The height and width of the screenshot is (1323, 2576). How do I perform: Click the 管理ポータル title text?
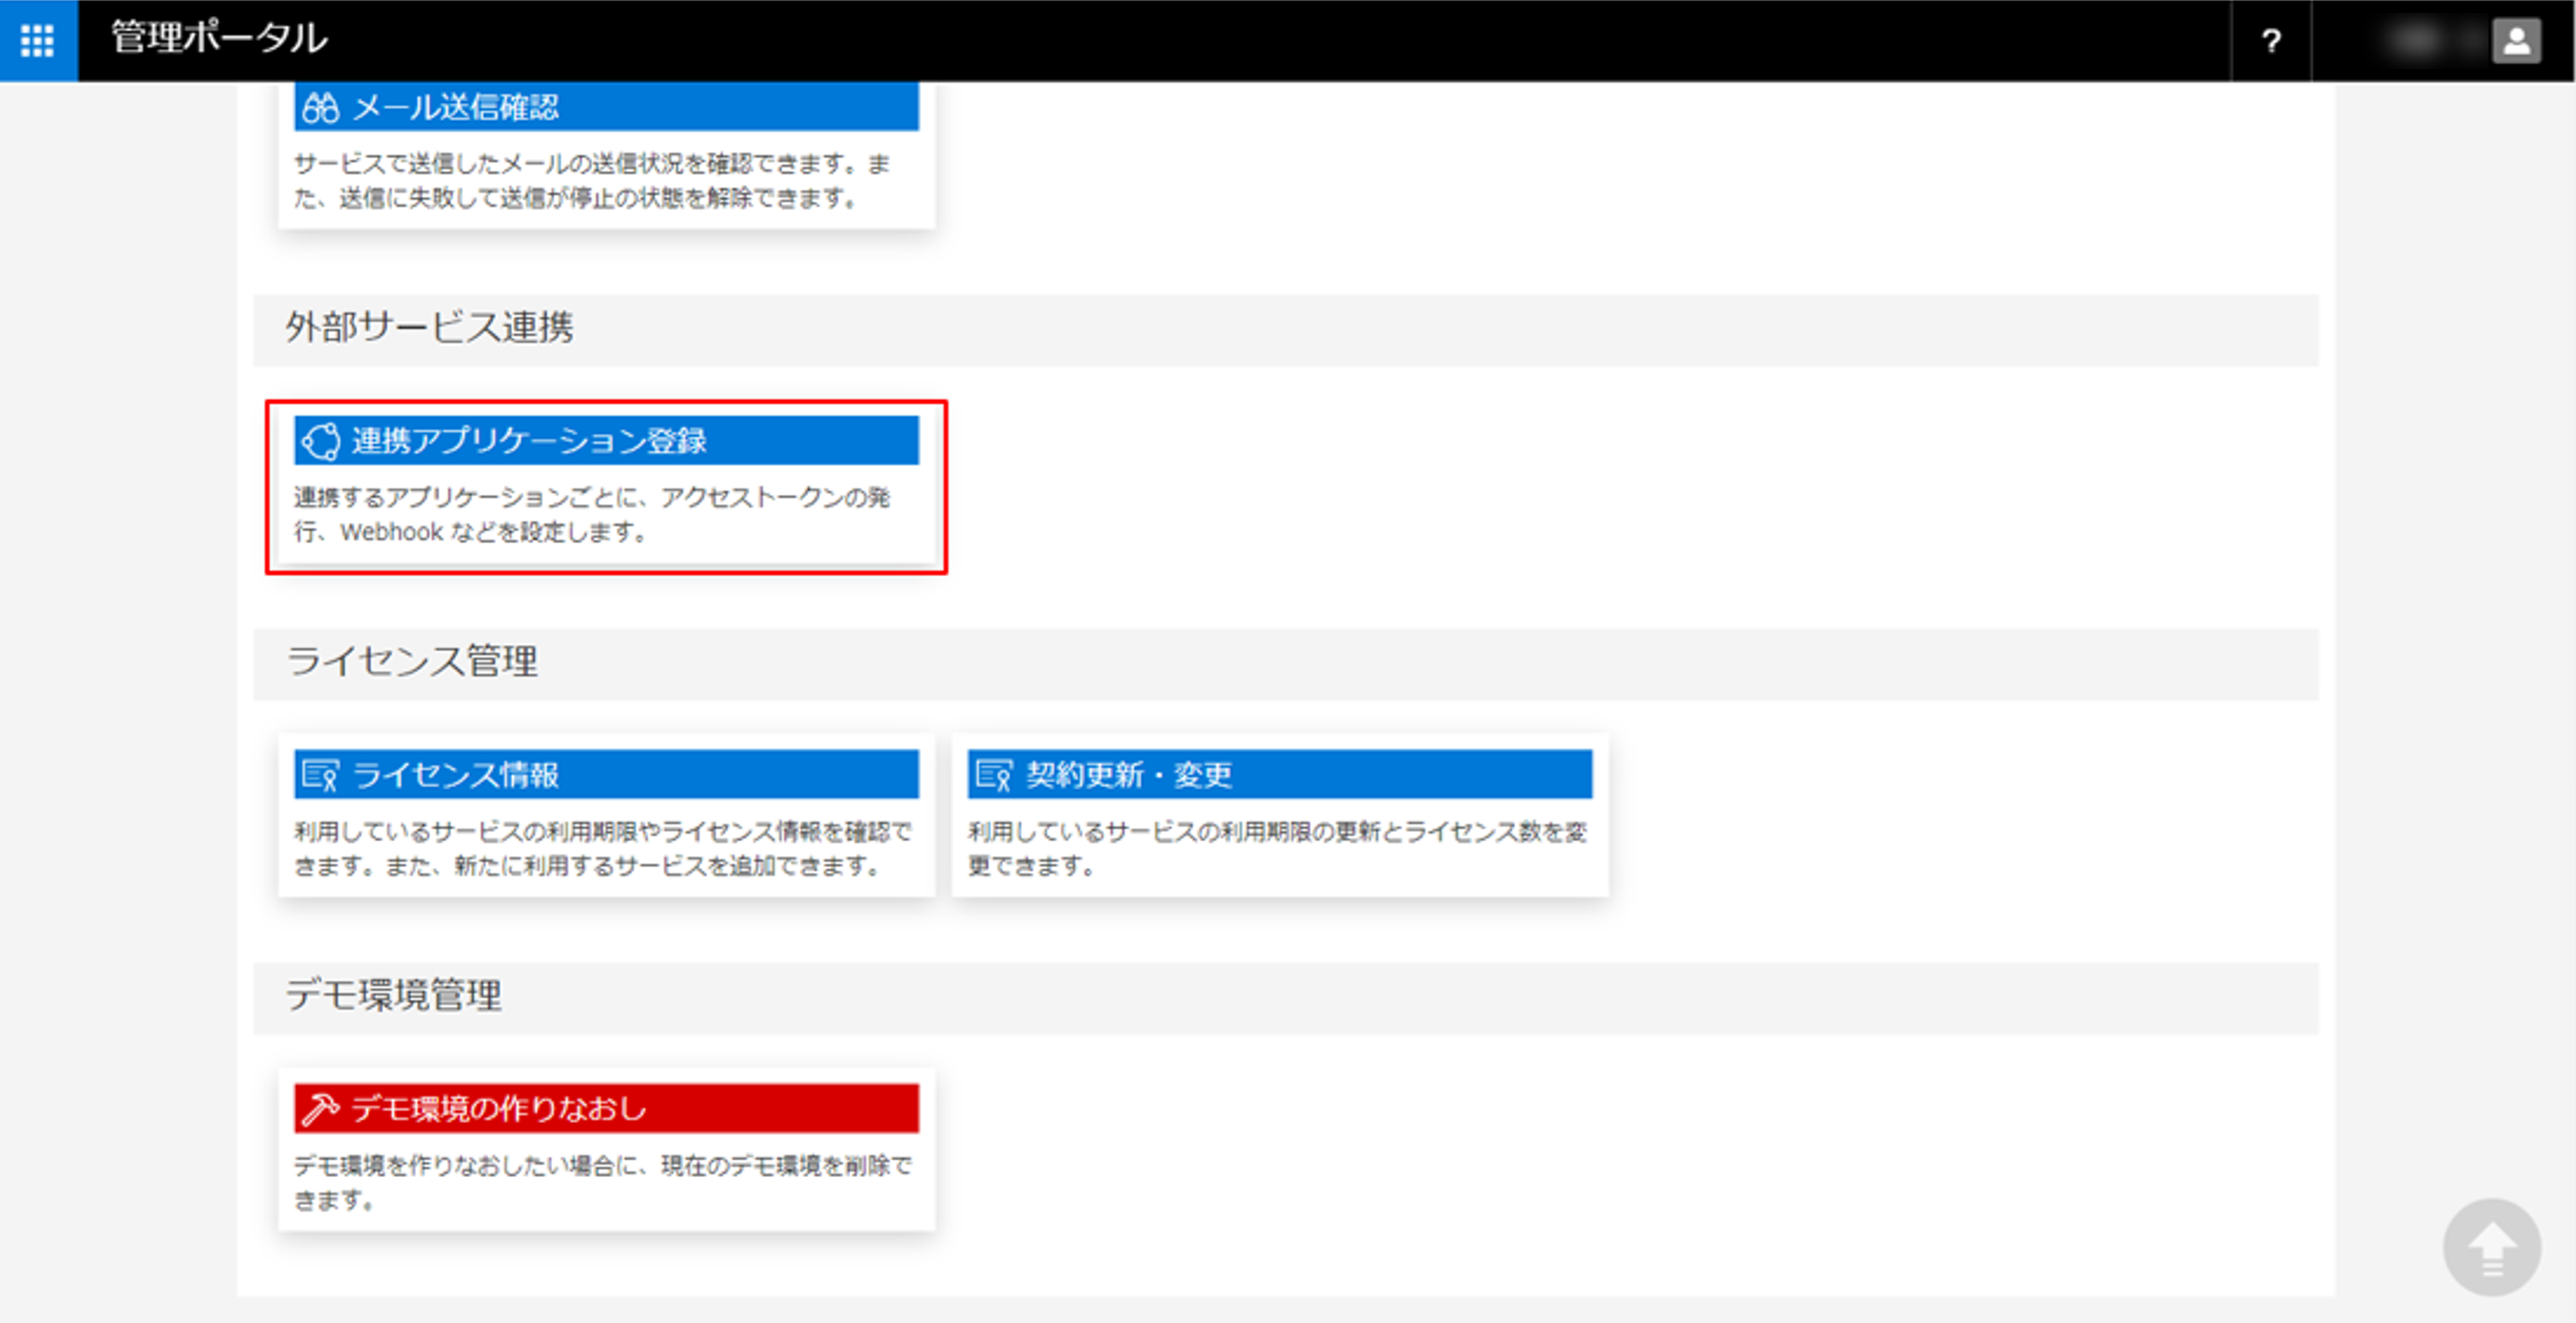pyautogui.click(x=219, y=38)
